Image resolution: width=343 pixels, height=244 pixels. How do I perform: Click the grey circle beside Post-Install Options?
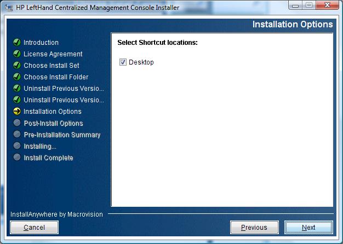(17, 123)
